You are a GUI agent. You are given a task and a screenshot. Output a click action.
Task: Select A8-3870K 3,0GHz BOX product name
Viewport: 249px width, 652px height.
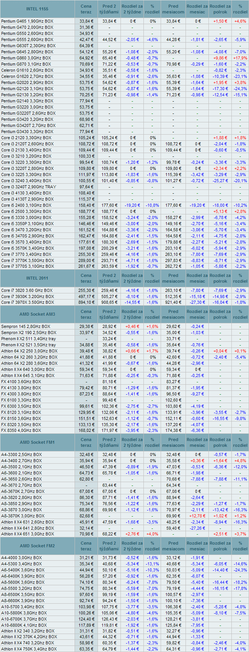23,516
